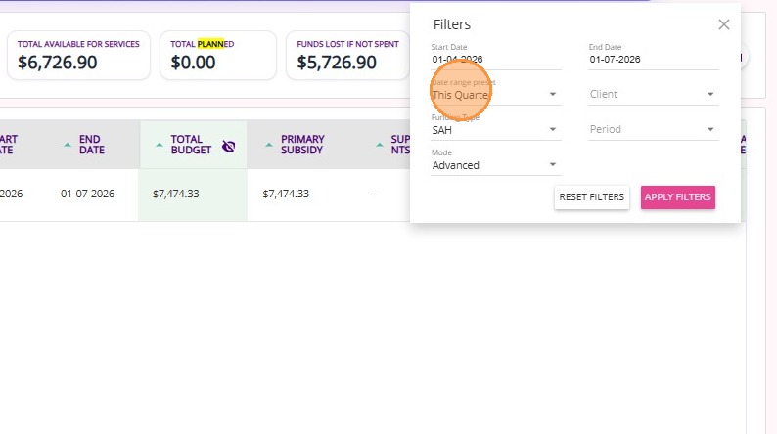Close the Filters panel
777x434 pixels.
tap(724, 24)
